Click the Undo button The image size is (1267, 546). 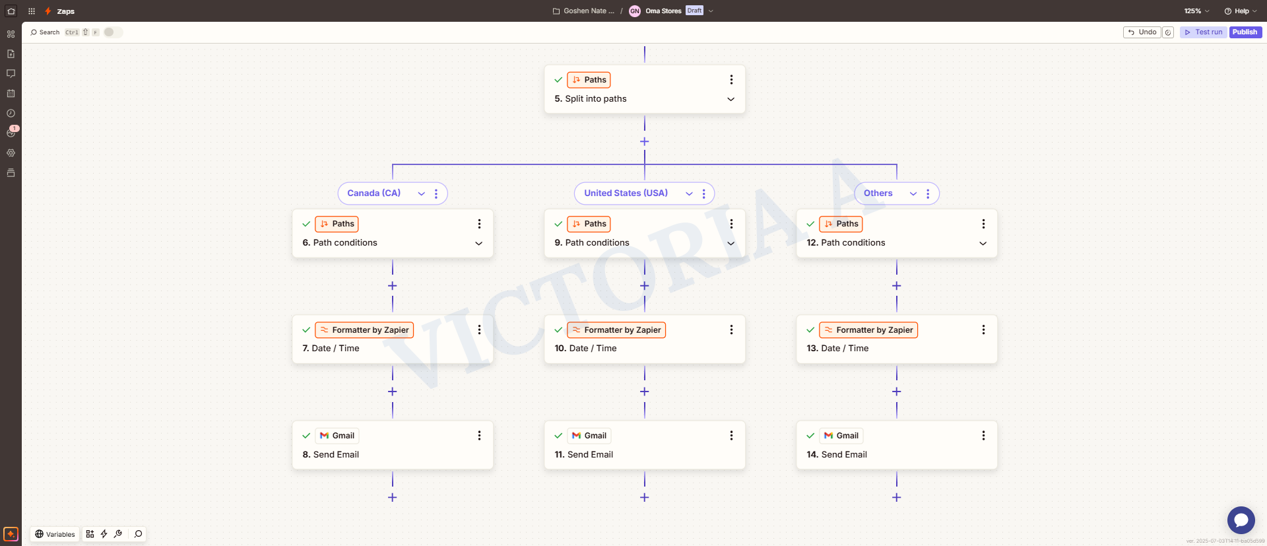[1142, 32]
